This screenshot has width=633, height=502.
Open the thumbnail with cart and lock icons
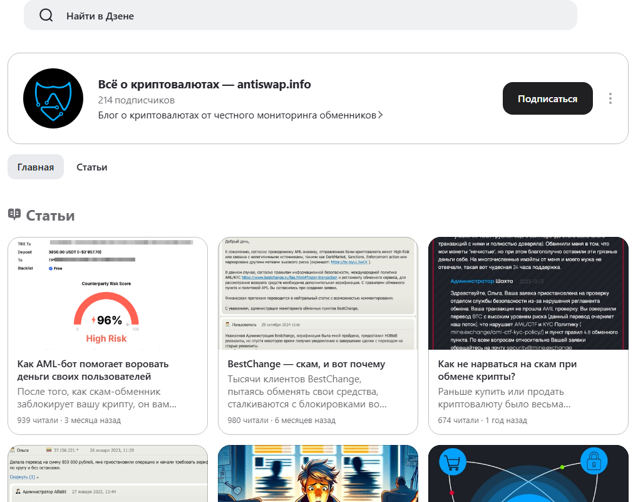(x=528, y=474)
